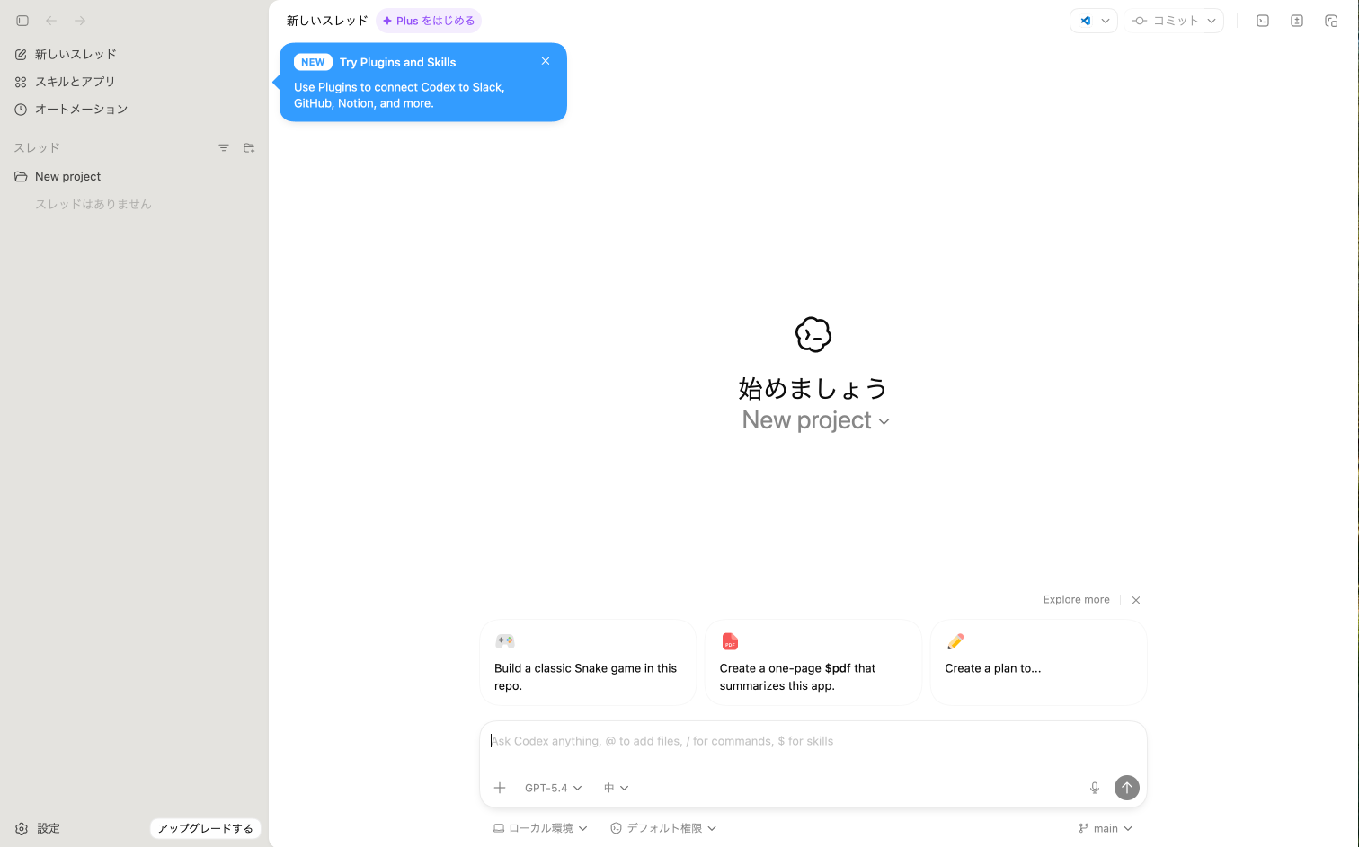Expand the New project selector
1359x847 pixels.
pos(813,419)
